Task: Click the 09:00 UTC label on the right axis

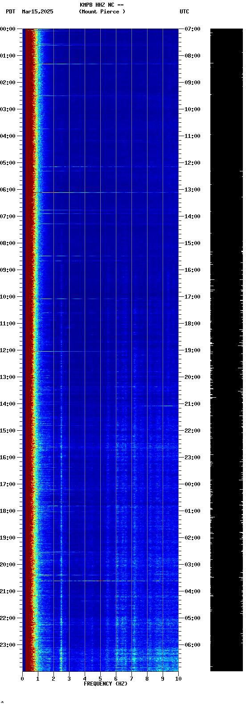Action: point(193,83)
